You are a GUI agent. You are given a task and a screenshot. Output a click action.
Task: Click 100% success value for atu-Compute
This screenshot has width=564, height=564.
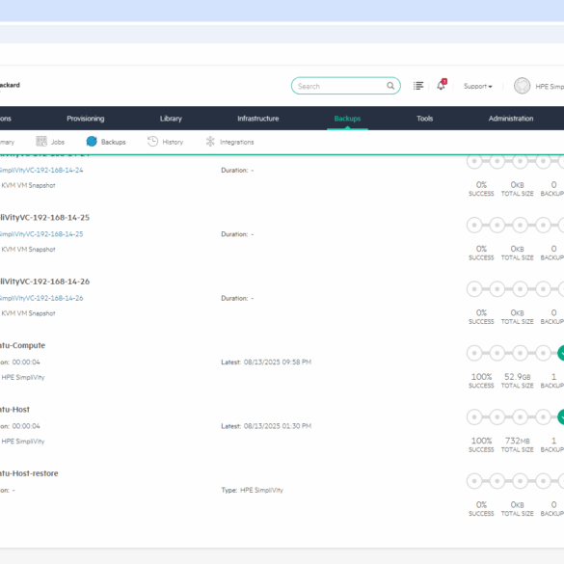481,377
